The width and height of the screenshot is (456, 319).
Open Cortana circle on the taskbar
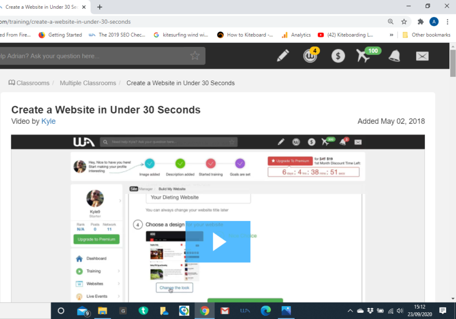coord(61,311)
